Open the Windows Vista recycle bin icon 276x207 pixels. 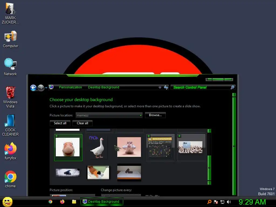click(x=11, y=97)
